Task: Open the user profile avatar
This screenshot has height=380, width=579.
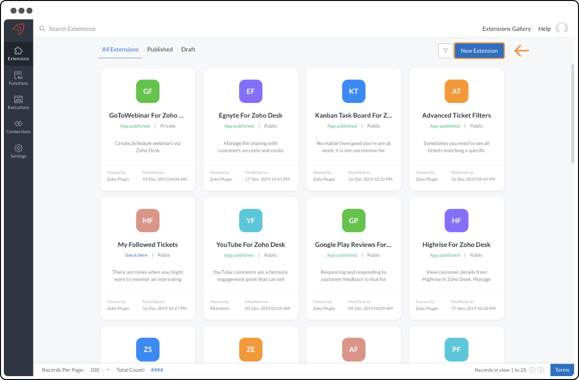Action: point(562,29)
